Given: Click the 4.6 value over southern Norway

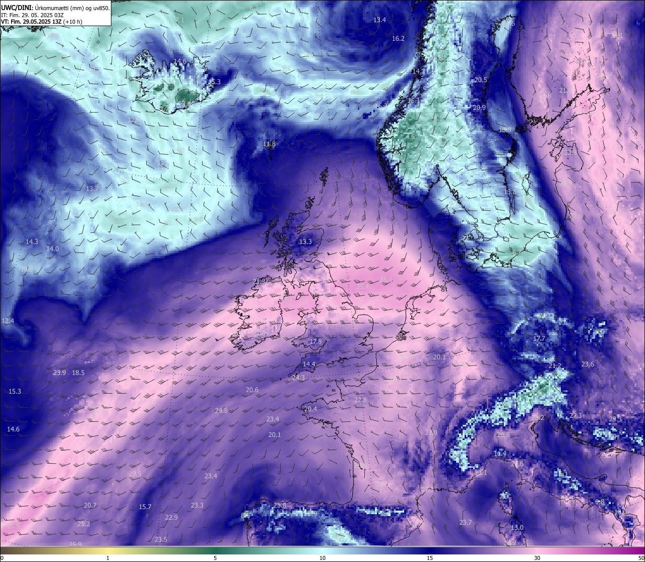Looking at the screenshot, I should point(410,137).
